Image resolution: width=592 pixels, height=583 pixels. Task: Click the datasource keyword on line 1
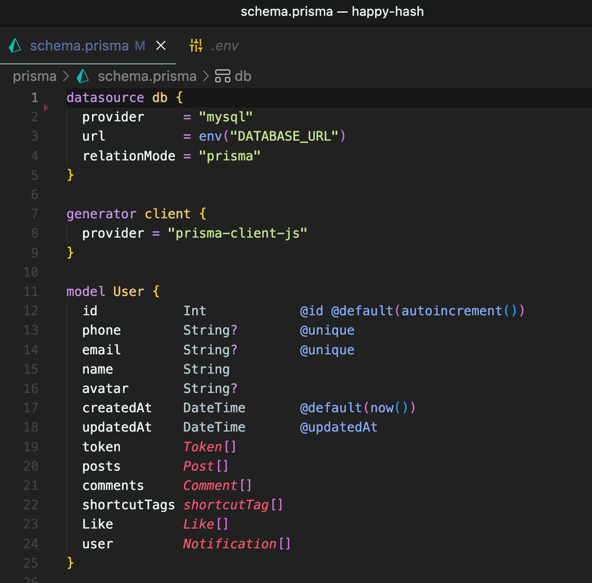pyautogui.click(x=105, y=98)
